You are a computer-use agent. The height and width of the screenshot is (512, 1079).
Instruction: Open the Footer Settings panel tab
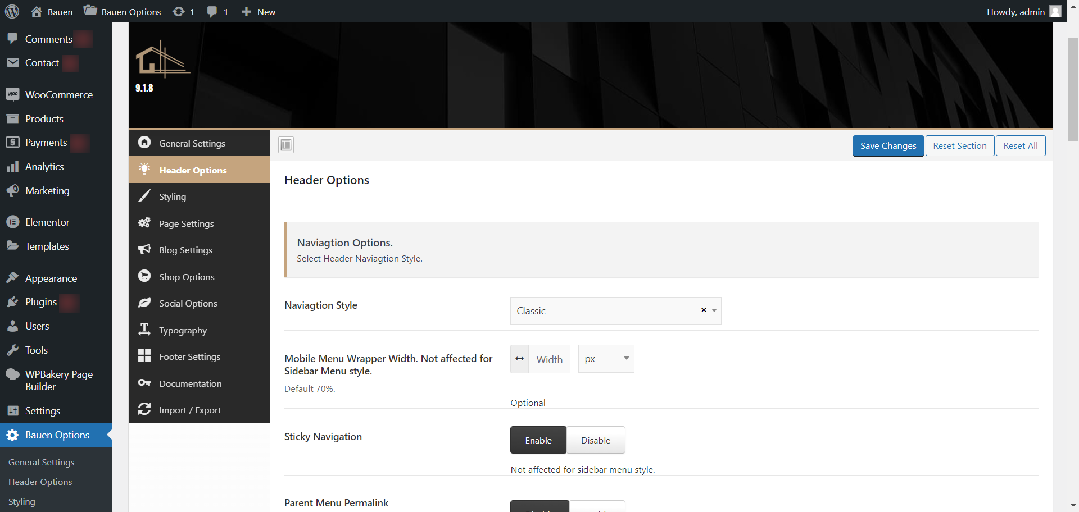[199, 356]
